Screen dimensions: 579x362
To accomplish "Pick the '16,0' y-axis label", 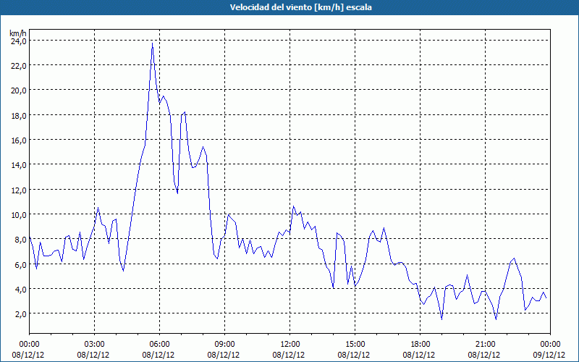I will pyautogui.click(x=19, y=140).
